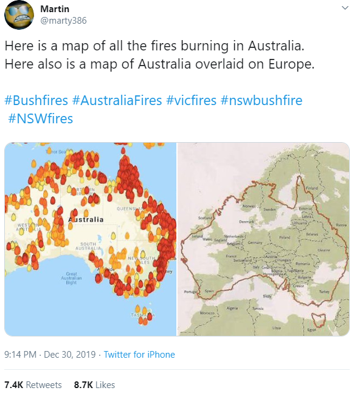Open the tweet options chevron menu
The height and width of the screenshot is (399, 357).
[x=345, y=8]
